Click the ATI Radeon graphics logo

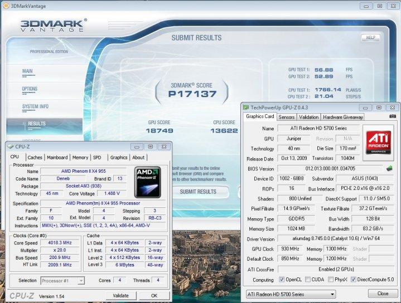379,143
